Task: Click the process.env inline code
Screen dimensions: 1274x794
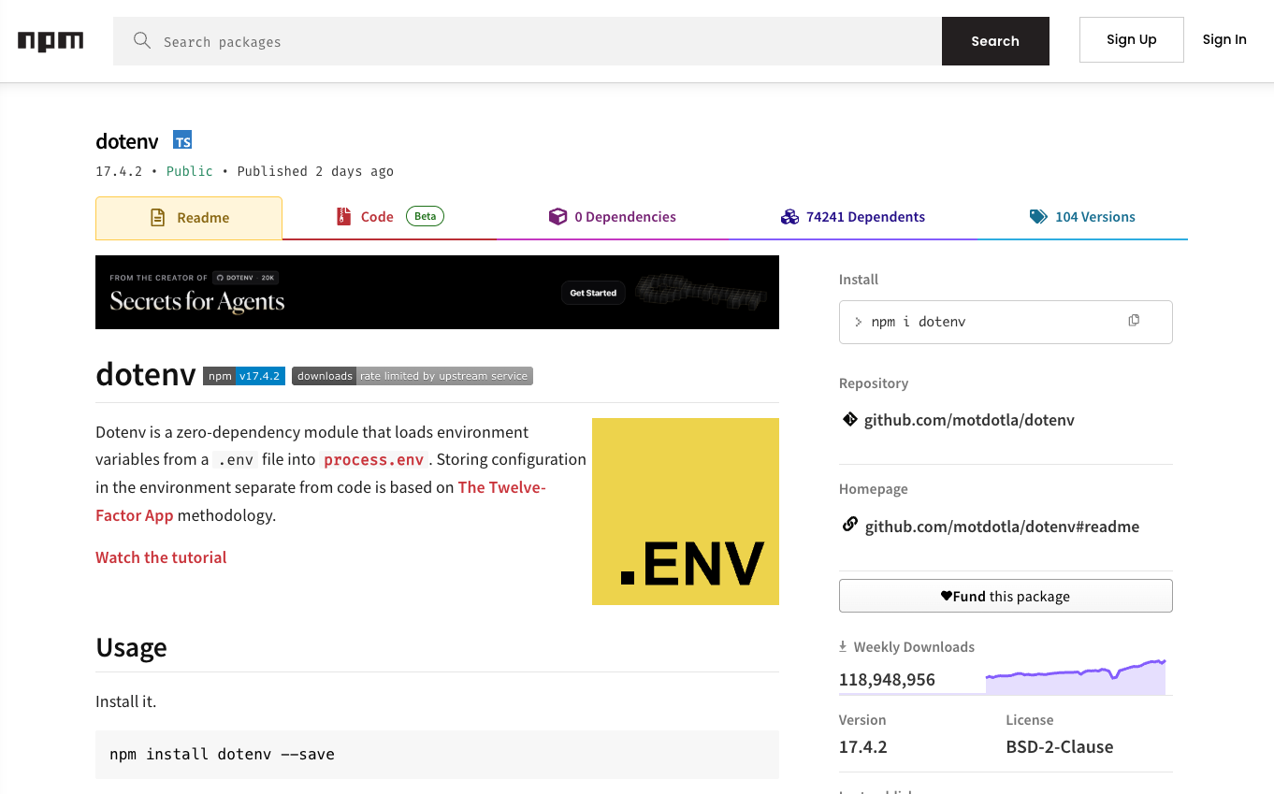Action: pos(374,459)
